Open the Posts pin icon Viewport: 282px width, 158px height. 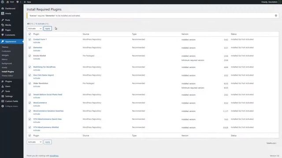[3, 20]
